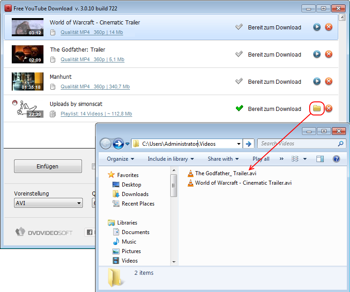The width and height of the screenshot is (350, 292).
Task: Start download of Manhunt video
Action: click(317, 81)
